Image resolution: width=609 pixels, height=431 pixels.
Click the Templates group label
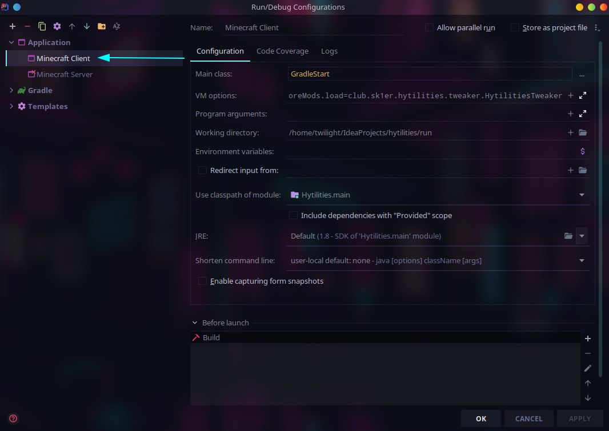click(48, 106)
